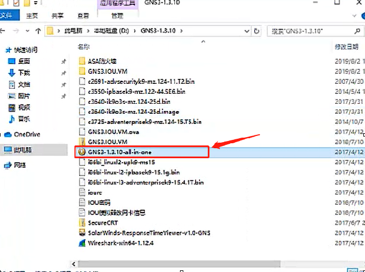The height and width of the screenshot is (272, 365).
Task: Select the SolarWinds-ResponseTimeViewer installer icon
Action: [x=82, y=233]
